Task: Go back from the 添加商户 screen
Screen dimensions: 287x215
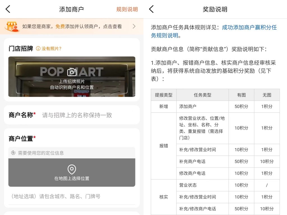Action: pos(8,9)
